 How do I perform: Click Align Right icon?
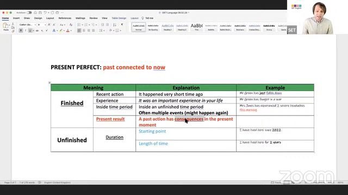click(x=89, y=30)
